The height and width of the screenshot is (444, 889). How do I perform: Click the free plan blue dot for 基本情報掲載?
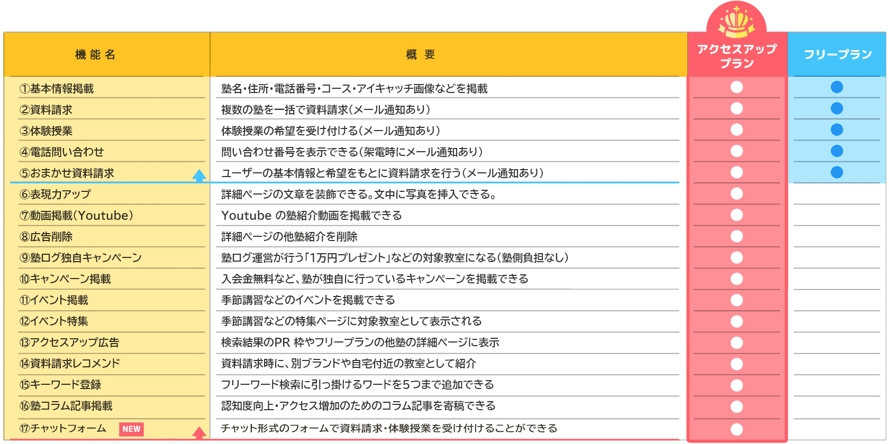[837, 87]
